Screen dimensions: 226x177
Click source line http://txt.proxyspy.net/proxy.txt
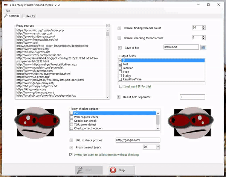(37, 86)
